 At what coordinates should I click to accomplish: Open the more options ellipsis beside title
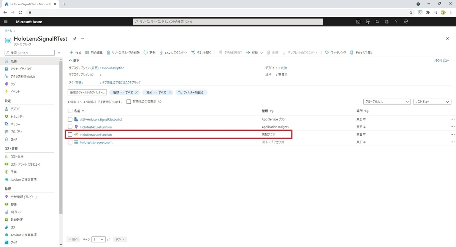click(x=82, y=39)
